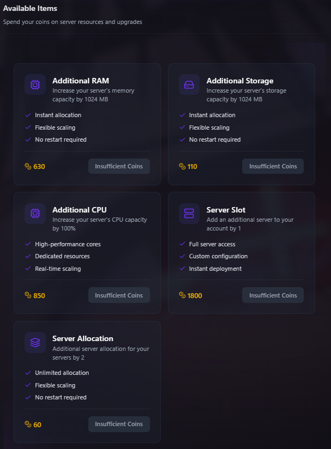Click the Additional CPU processor icon

(x=35, y=214)
